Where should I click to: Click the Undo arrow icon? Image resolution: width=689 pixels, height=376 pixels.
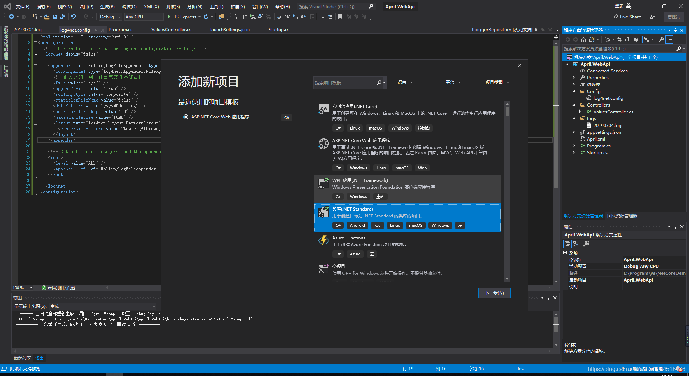[74, 17]
